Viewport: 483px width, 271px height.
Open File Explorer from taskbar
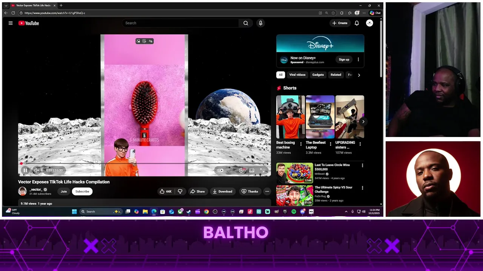point(145,212)
